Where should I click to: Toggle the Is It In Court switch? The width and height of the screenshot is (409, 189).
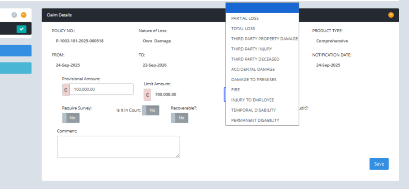[x=150, y=110]
